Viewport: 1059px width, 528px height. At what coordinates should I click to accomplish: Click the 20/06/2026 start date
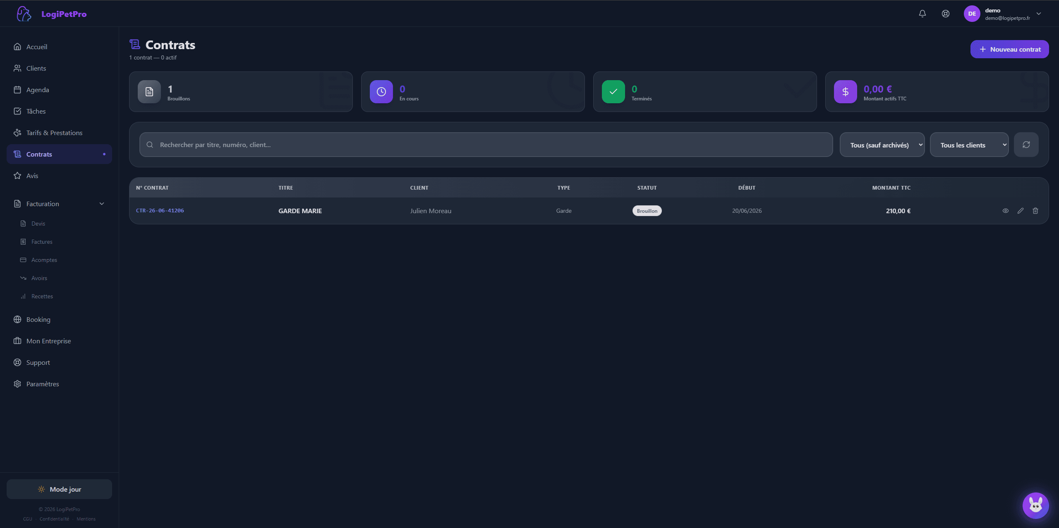(x=747, y=211)
